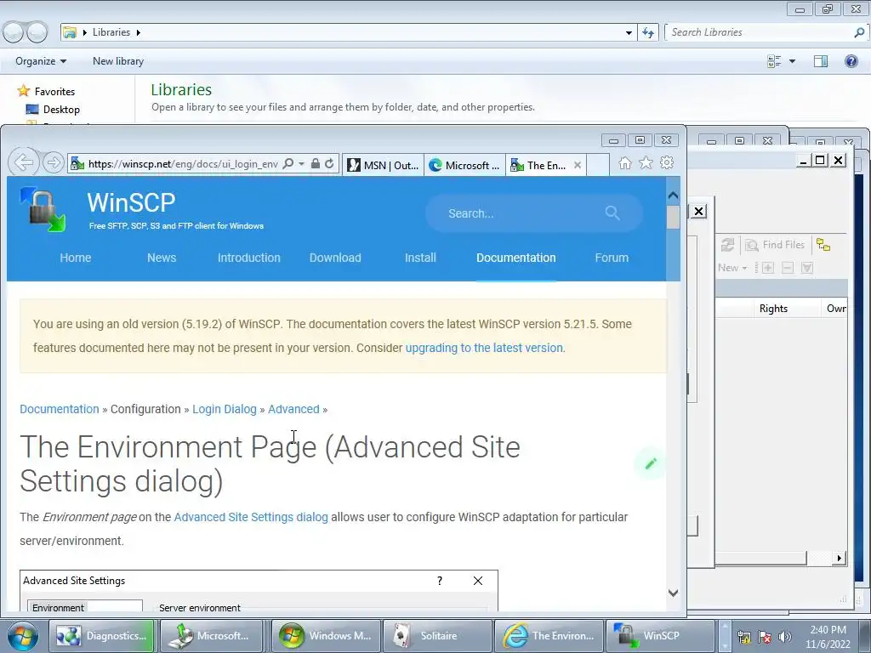The height and width of the screenshot is (653, 871).
Task: Click the search magnifier on the WinSCP site
Action: point(612,213)
